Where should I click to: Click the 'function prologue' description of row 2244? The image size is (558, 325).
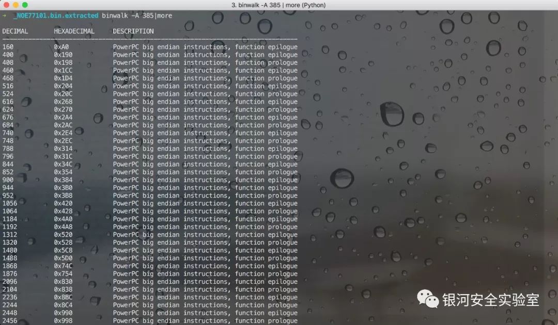coord(266,305)
